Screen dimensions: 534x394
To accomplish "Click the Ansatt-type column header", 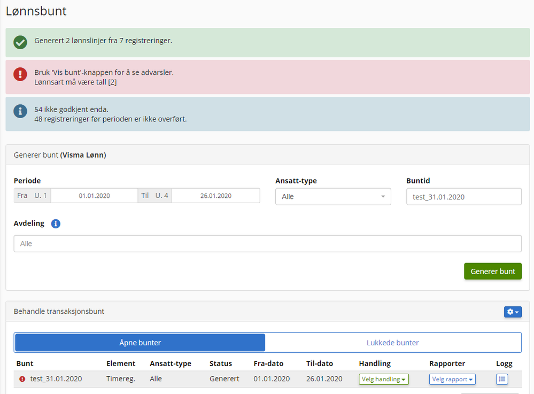I will 171,364.
